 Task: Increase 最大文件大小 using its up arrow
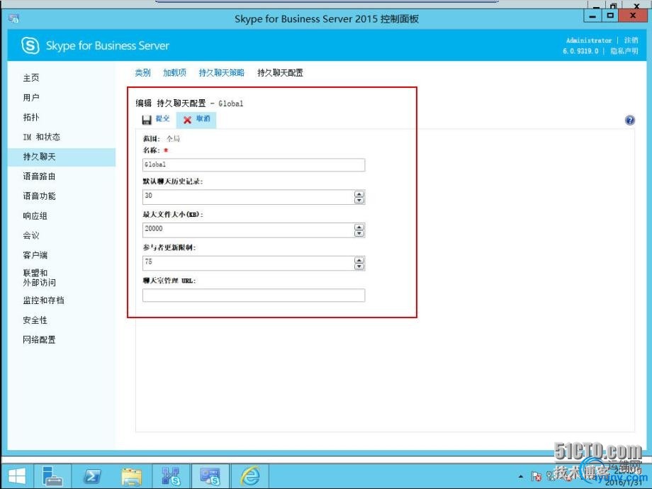click(359, 227)
